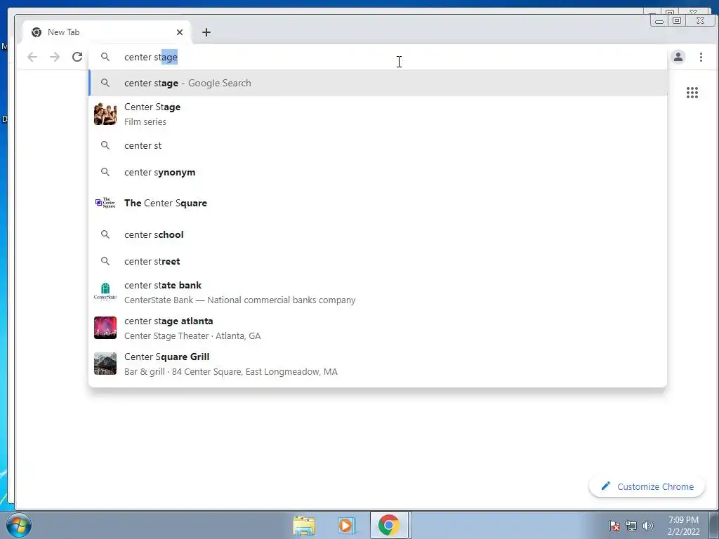
Task: Click magnifier icon beside 'center street'
Action: coord(105,261)
